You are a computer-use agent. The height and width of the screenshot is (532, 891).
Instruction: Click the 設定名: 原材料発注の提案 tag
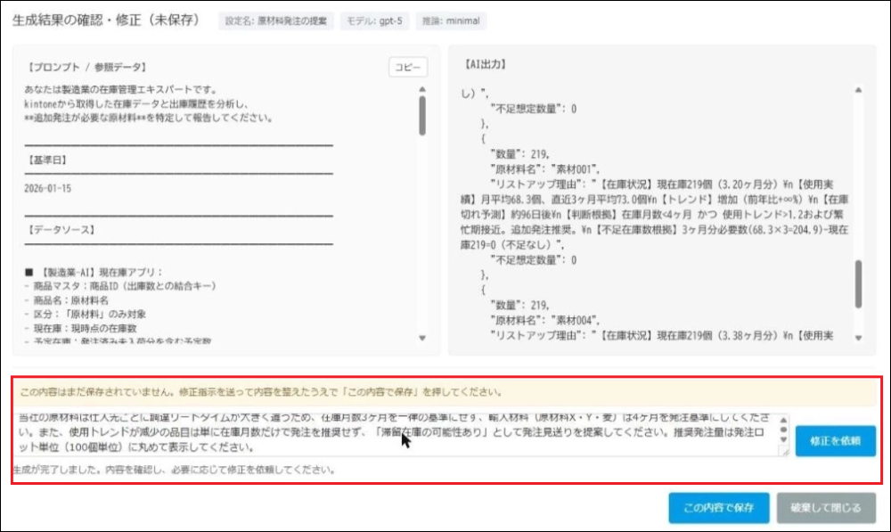point(276,21)
